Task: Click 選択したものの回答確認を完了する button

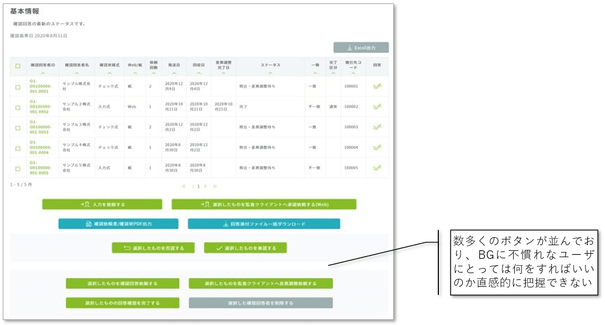Action: 123,303
